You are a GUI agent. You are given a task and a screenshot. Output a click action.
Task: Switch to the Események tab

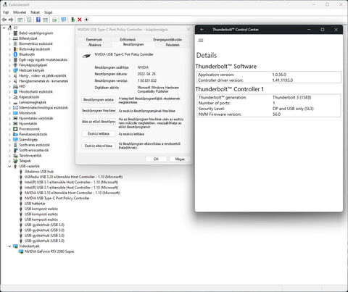tap(94, 39)
